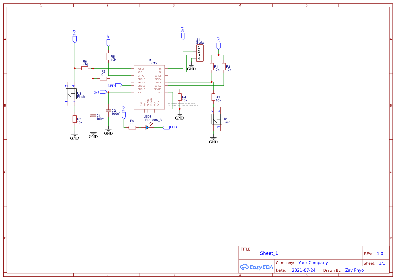Click the GPIO16 pin label
Image resolution: width=396 pixels, height=280 pixels.
point(141,79)
